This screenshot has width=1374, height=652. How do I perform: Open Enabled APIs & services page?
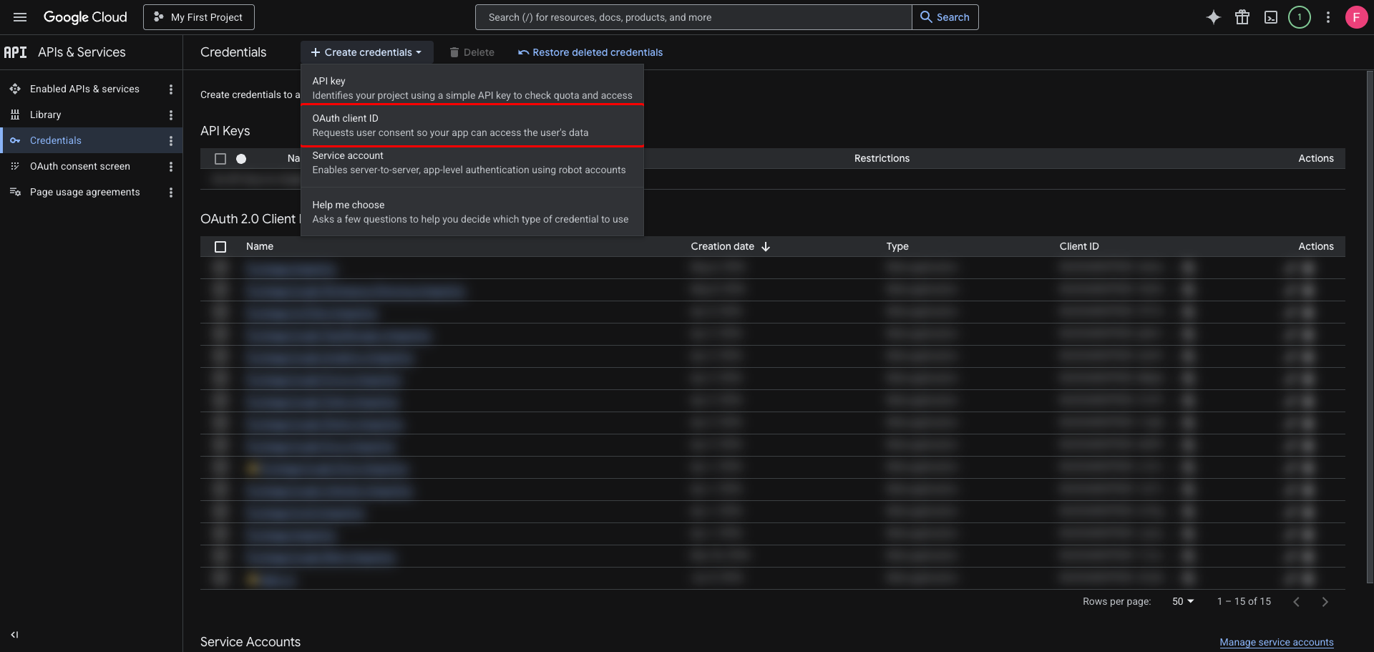point(84,89)
